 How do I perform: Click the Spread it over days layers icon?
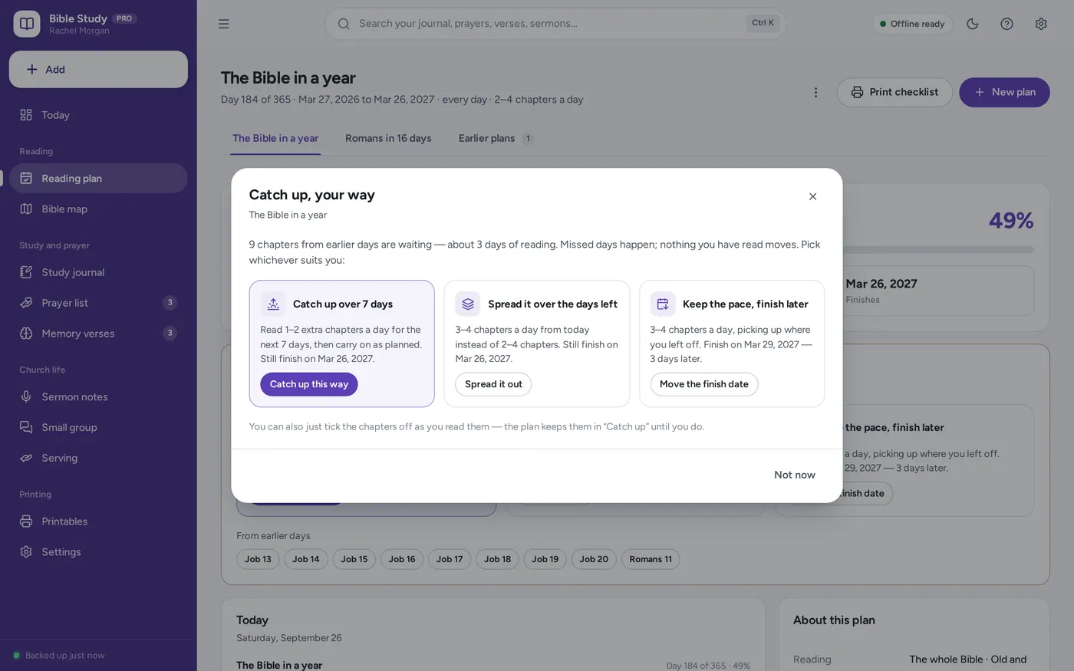(468, 304)
